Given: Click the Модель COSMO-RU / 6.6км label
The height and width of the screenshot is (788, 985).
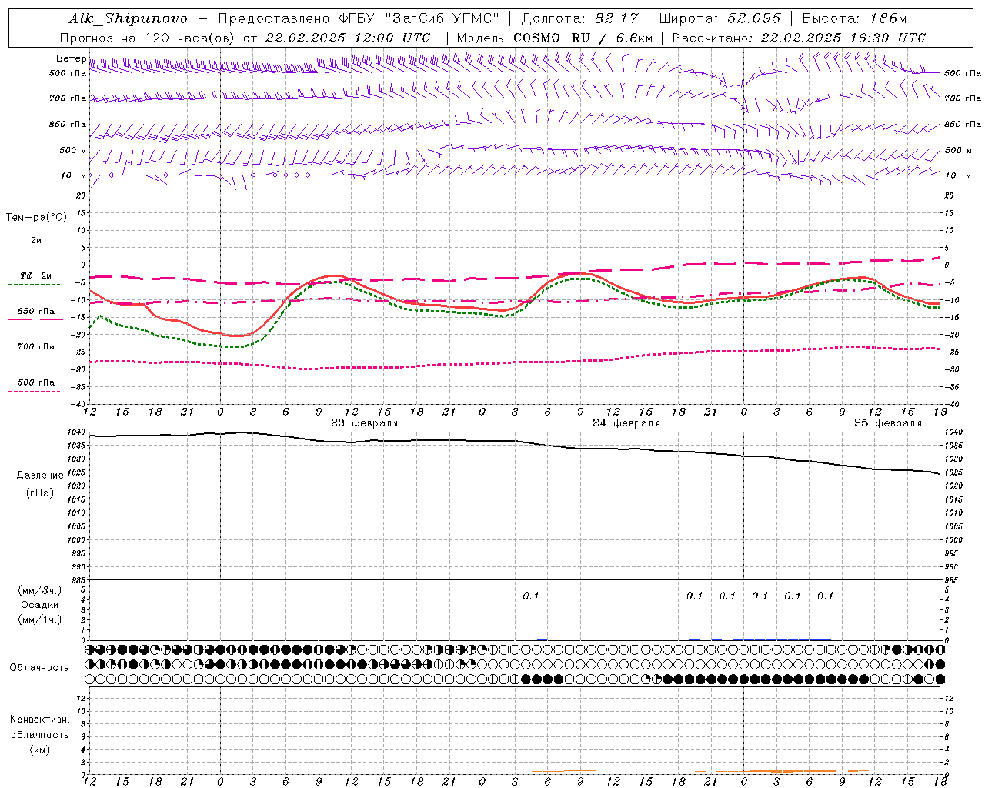Looking at the screenshot, I should 554,38.
